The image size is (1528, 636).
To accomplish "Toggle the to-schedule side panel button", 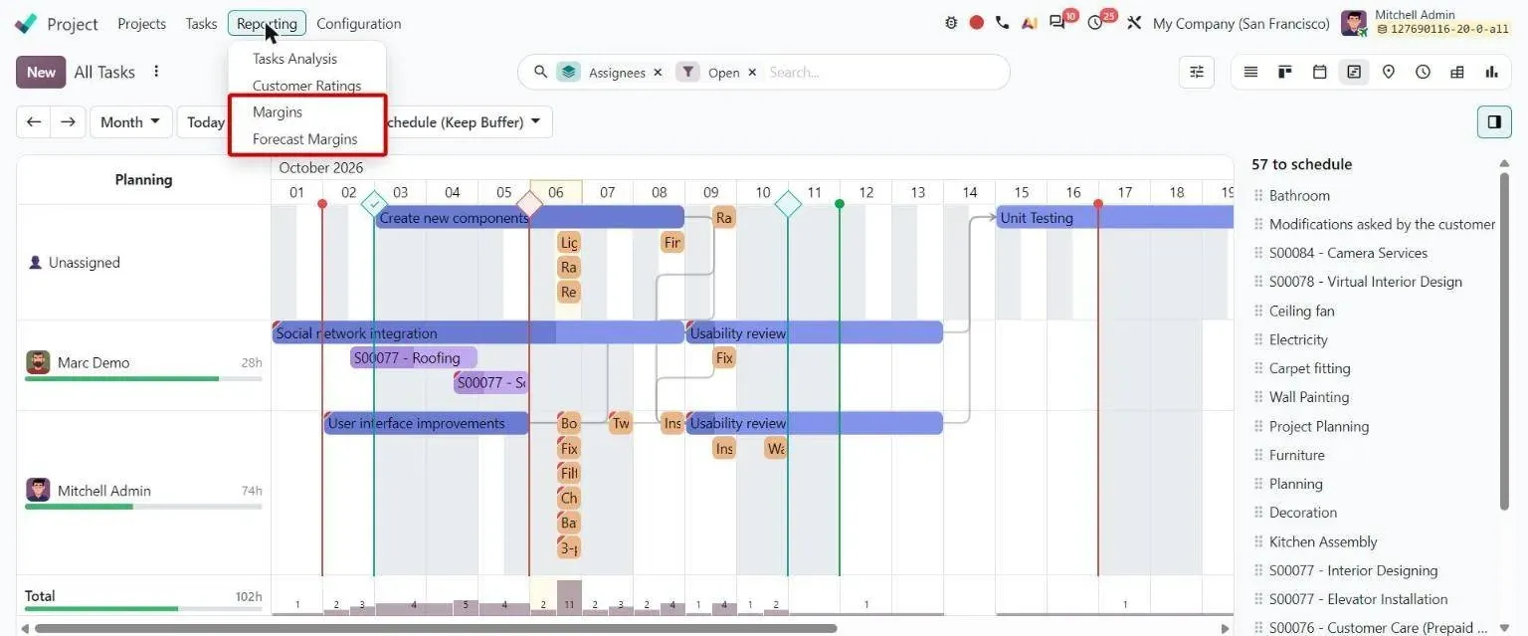I will click(1494, 121).
